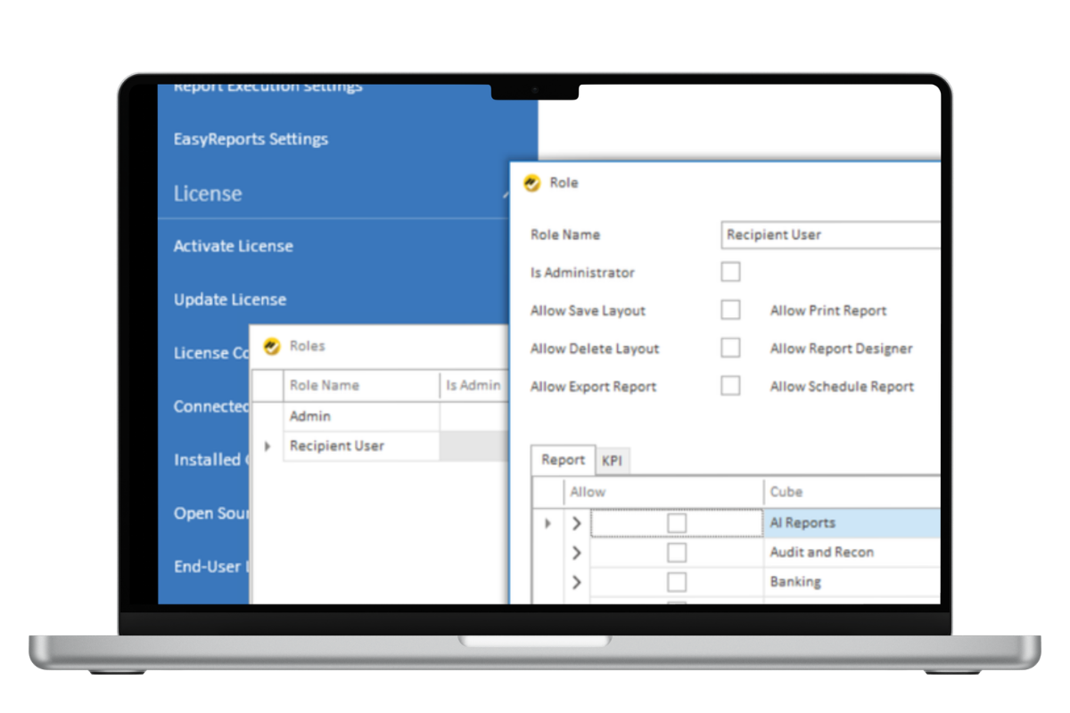Expand the AI Reports row
This screenshot has height=713, width=1070.
click(576, 523)
